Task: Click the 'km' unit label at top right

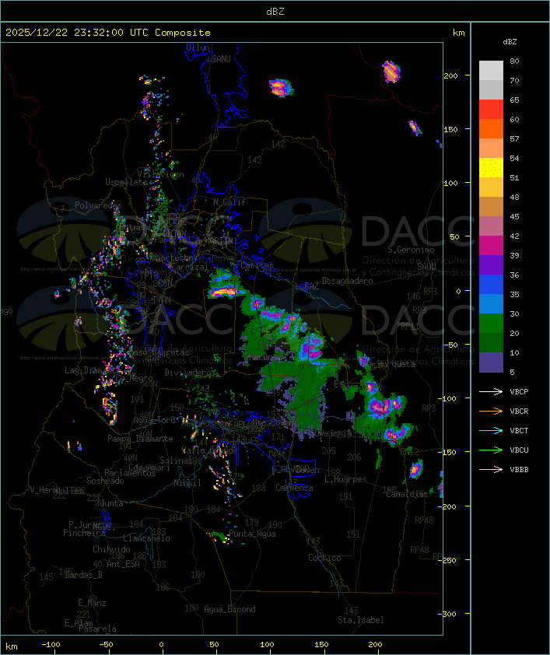Action: coord(458,33)
